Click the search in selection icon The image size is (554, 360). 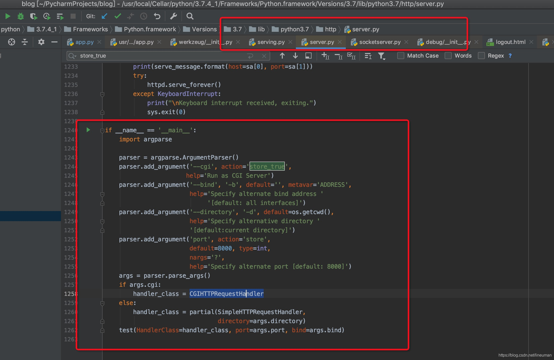click(x=309, y=56)
